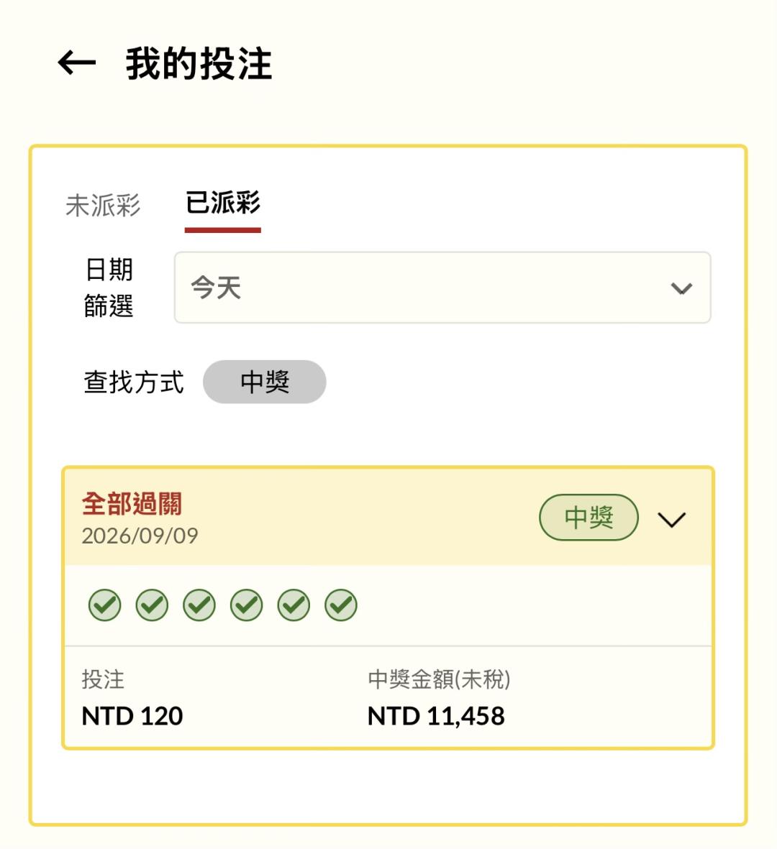
Task: Click the 2026/09/09 bet date
Action: pos(140,536)
